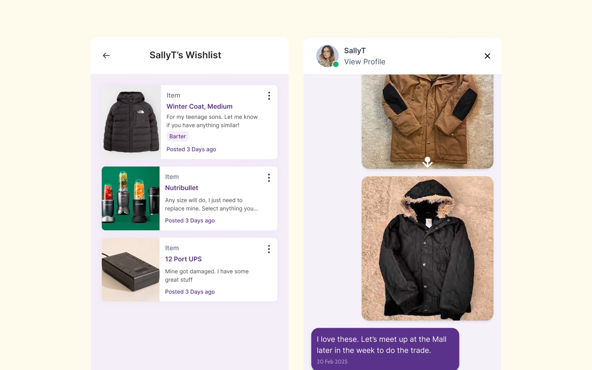The image size is (592, 370).
Task: Open the Nutribullet item title
Action: tap(181, 188)
